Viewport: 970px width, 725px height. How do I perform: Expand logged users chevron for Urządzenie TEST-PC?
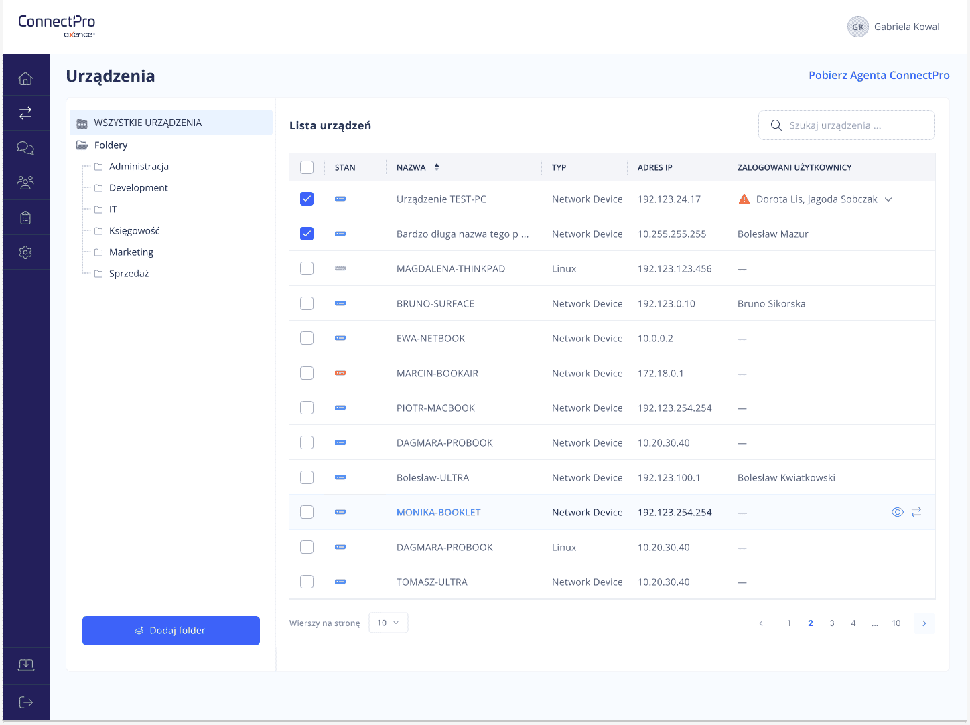tap(888, 199)
